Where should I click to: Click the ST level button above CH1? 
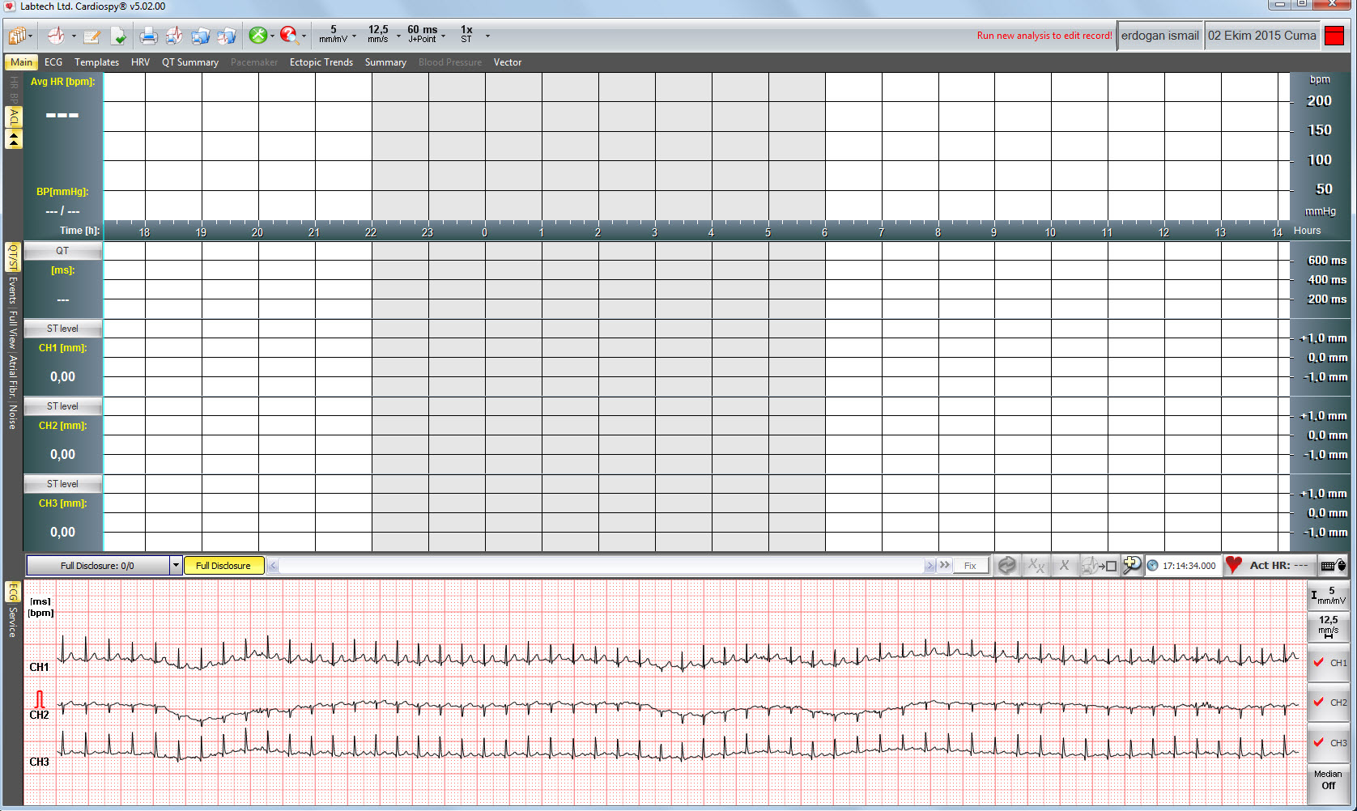point(62,329)
